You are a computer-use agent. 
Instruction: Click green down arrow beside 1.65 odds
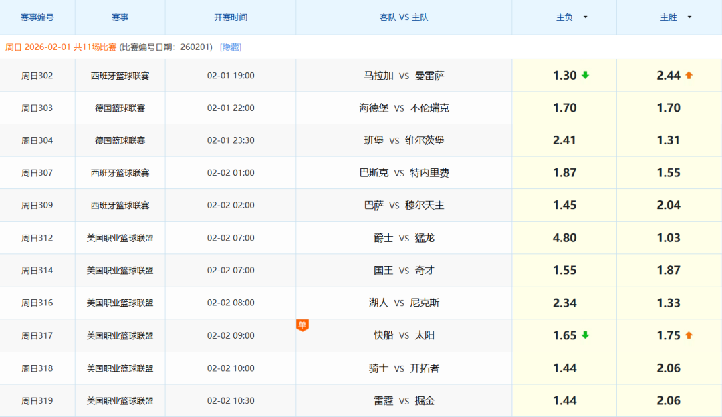pos(585,335)
